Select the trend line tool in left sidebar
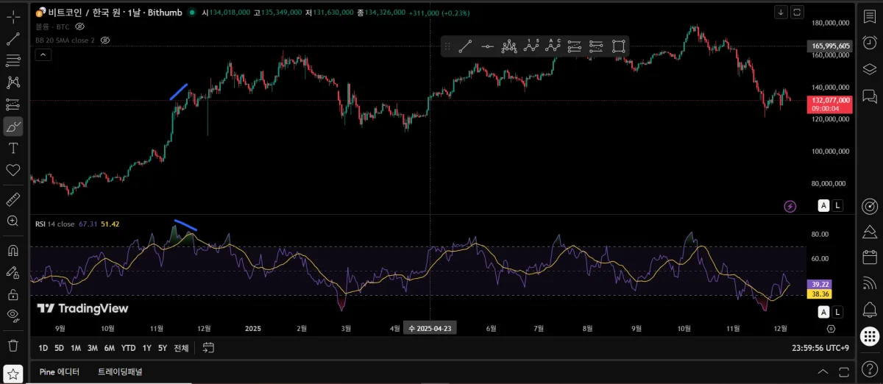Viewport: 883px width, 384px height. click(13, 39)
